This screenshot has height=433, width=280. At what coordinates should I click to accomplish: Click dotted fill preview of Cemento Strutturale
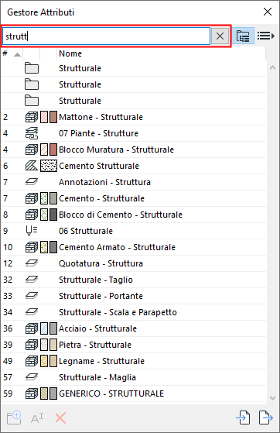coord(49,166)
